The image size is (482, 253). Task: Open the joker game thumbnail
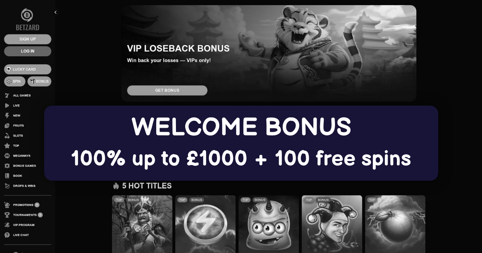332,224
